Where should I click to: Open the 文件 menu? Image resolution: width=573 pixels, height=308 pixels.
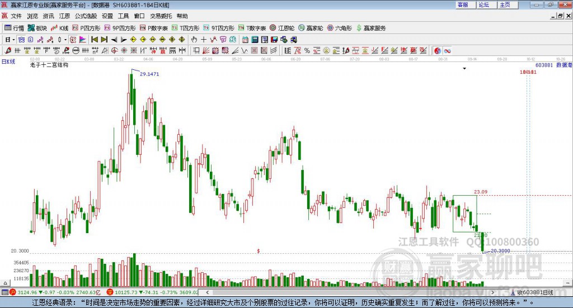16,16
